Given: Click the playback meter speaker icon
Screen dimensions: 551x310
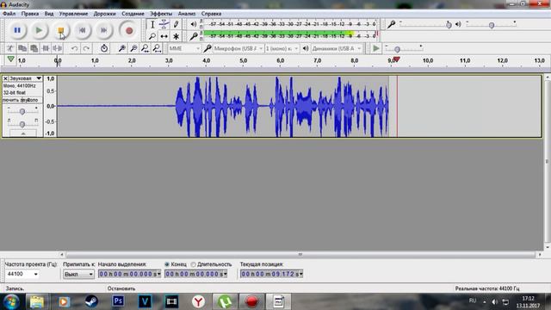Looking at the screenshot, I should tap(193, 24).
